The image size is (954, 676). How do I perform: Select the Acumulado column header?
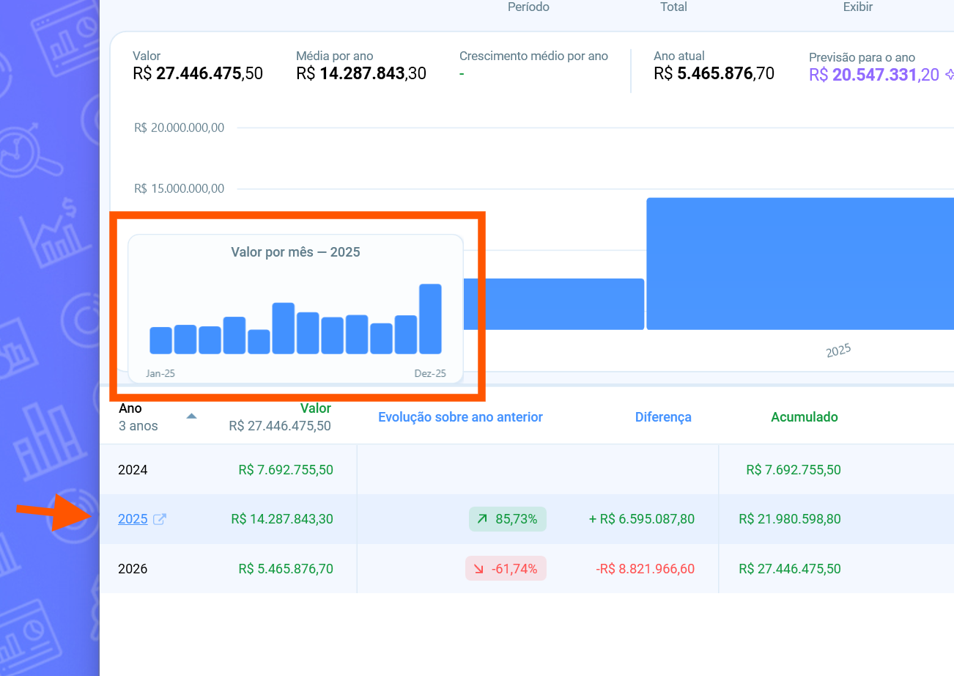804,417
